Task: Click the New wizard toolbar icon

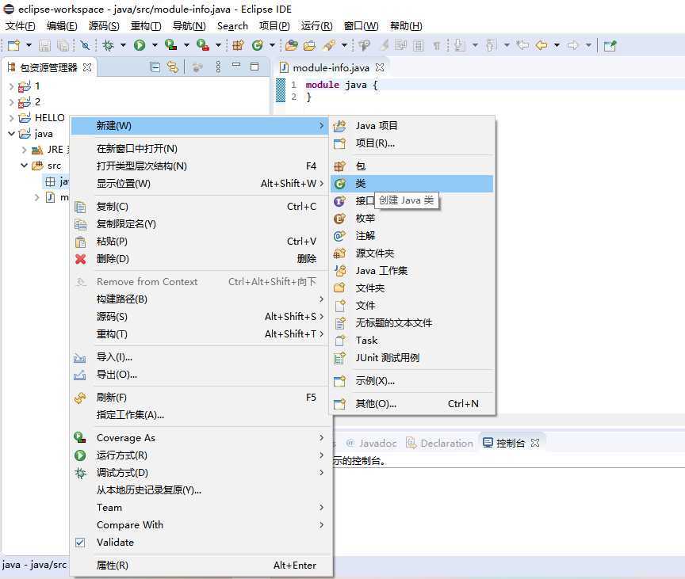Action: [14, 45]
